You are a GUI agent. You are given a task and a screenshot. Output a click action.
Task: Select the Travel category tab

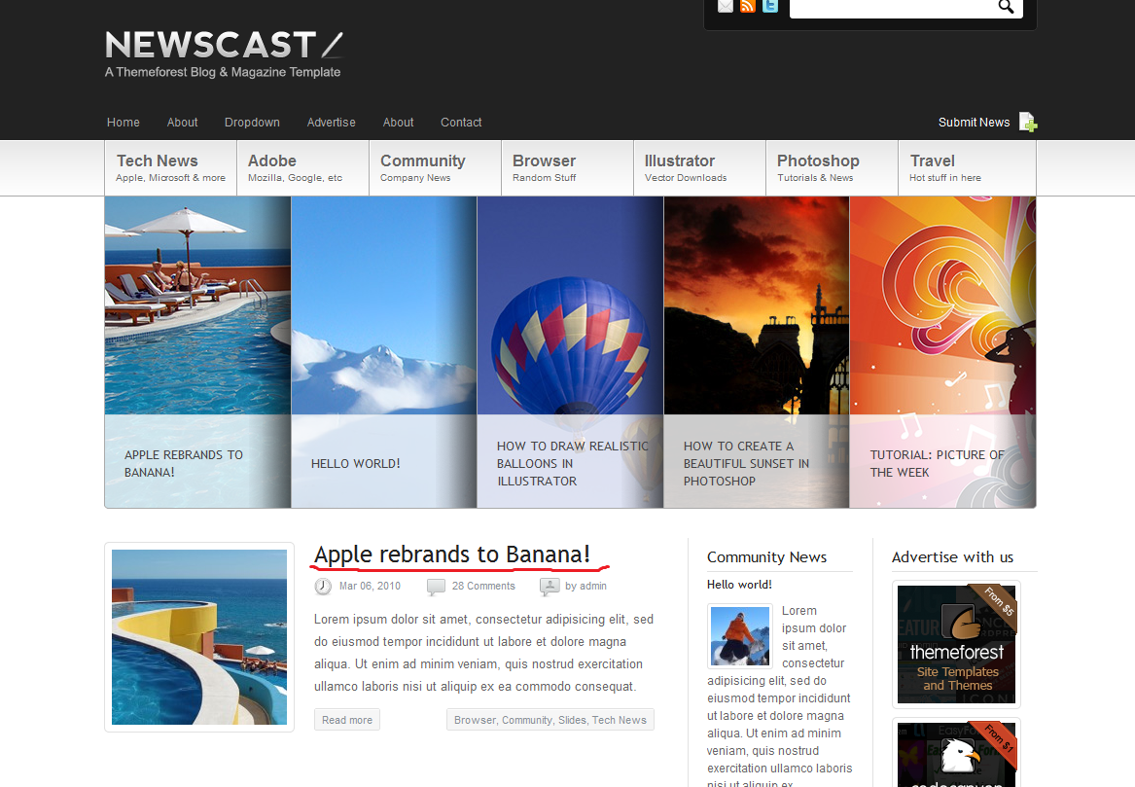(x=967, y=168)
